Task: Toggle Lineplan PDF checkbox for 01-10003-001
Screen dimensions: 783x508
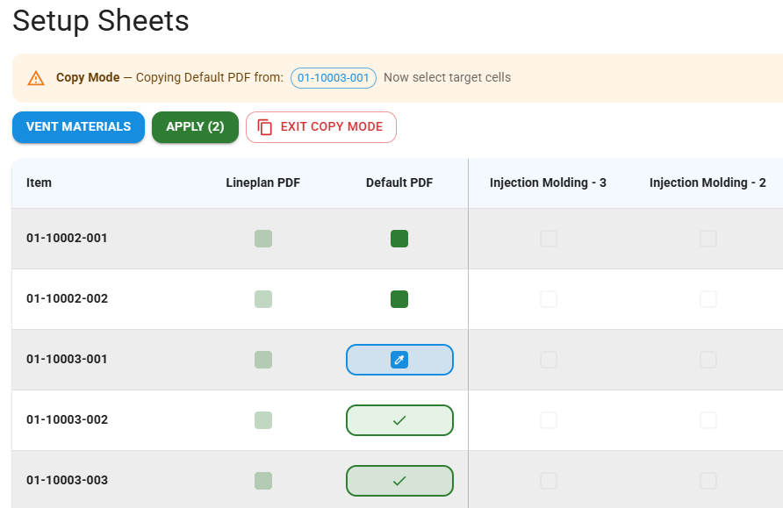Action: click(263, 360)
